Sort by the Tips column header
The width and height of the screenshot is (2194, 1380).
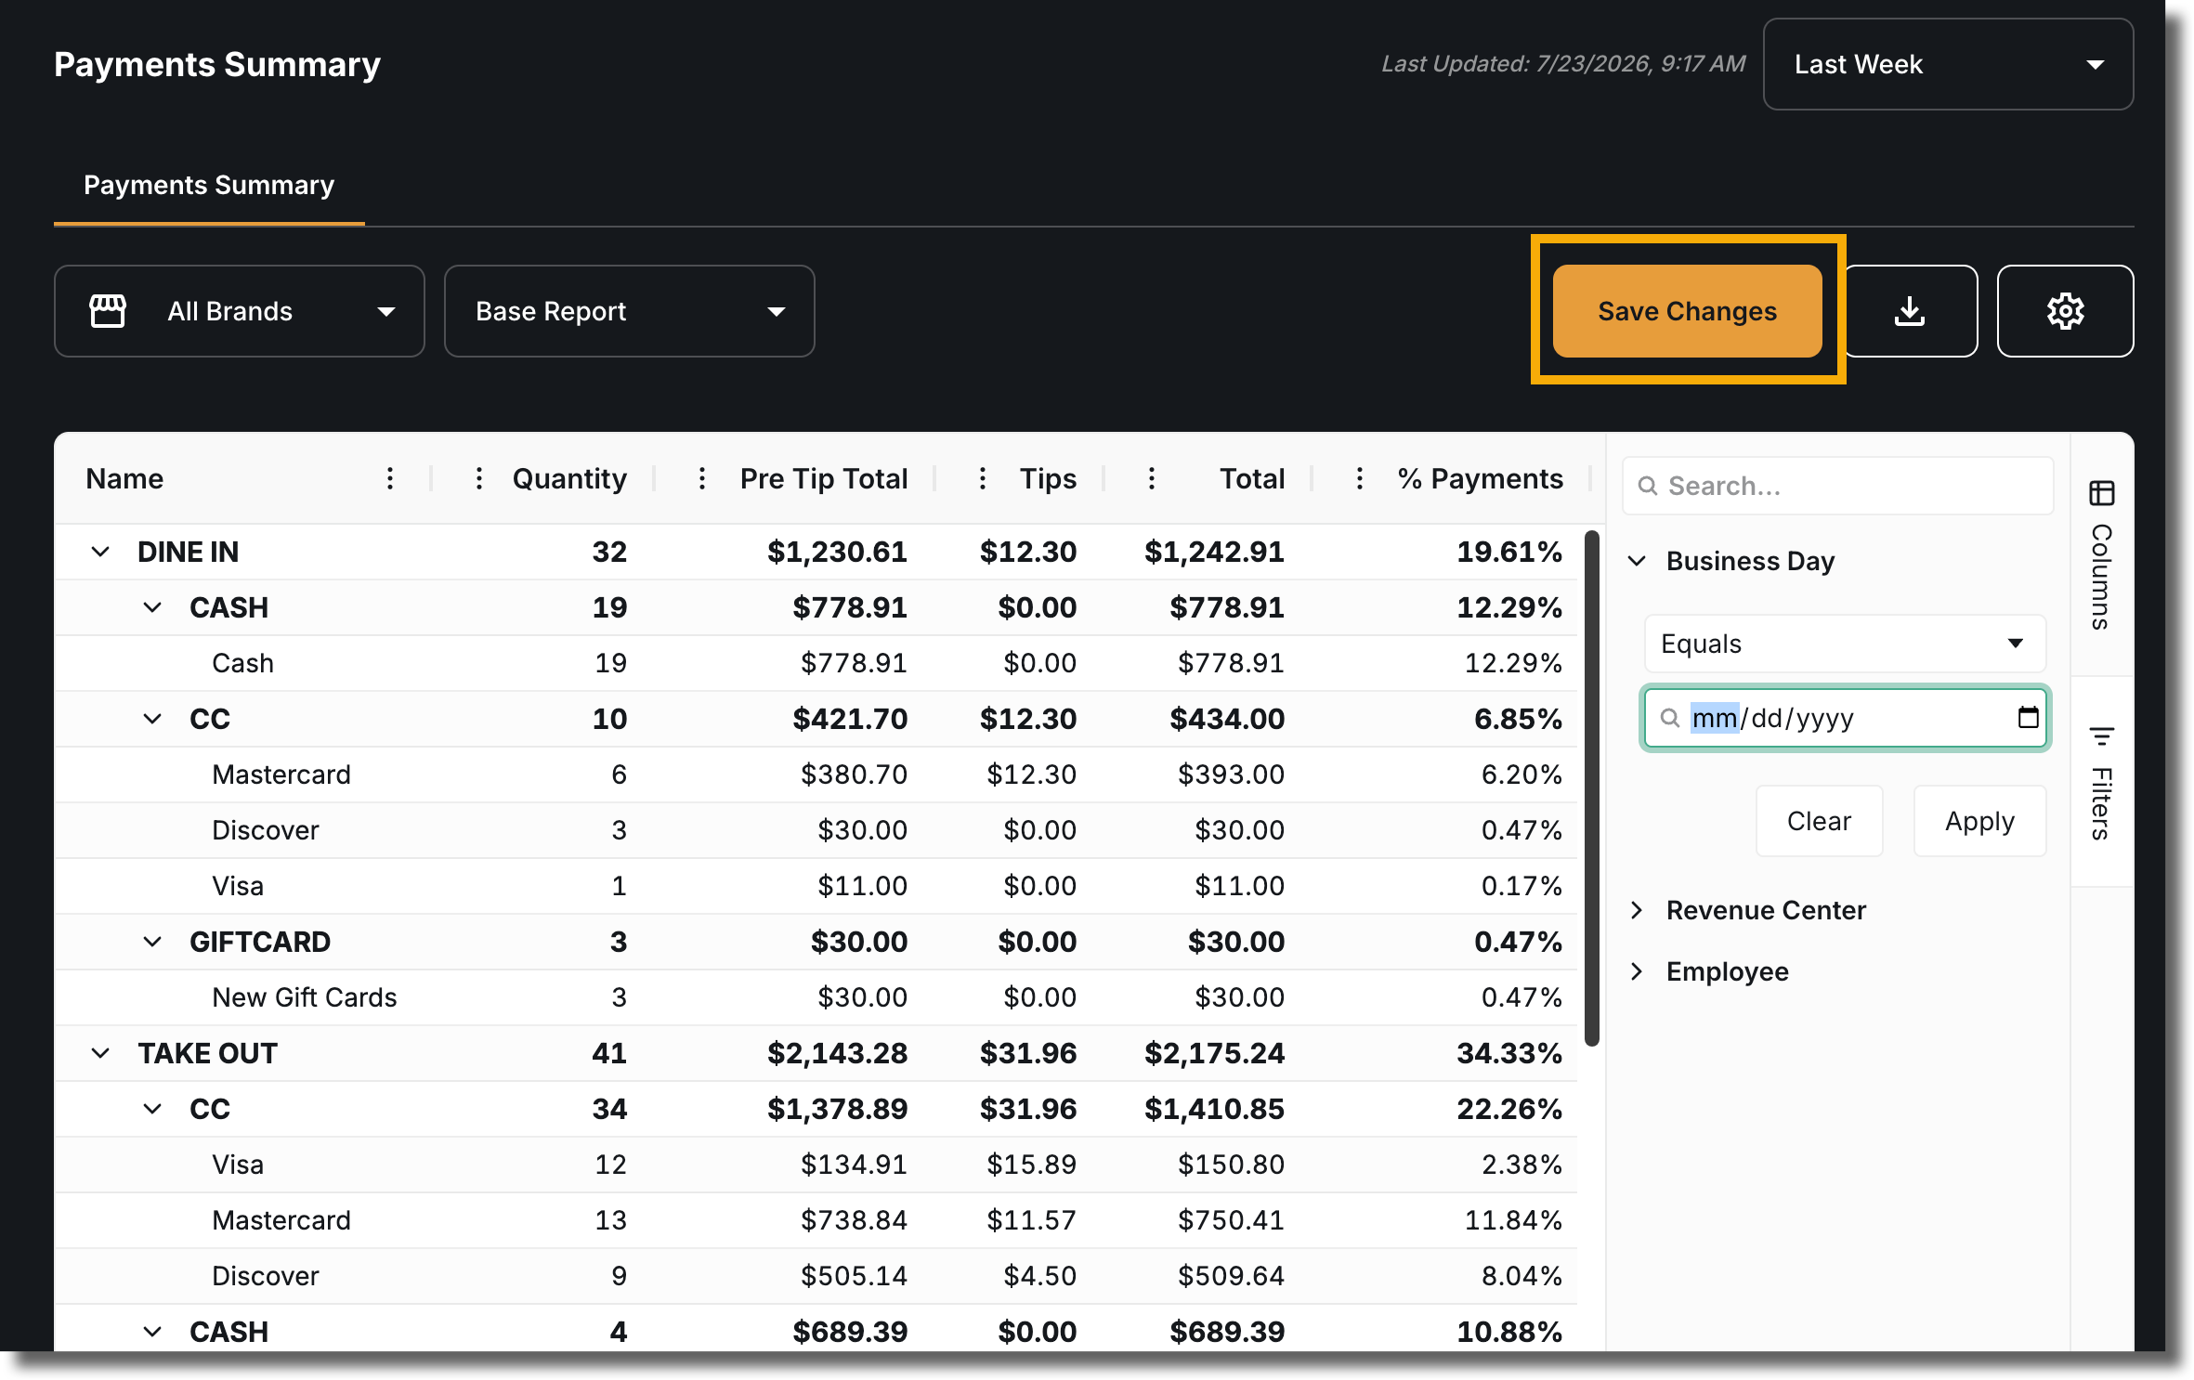coord(1048,478)
